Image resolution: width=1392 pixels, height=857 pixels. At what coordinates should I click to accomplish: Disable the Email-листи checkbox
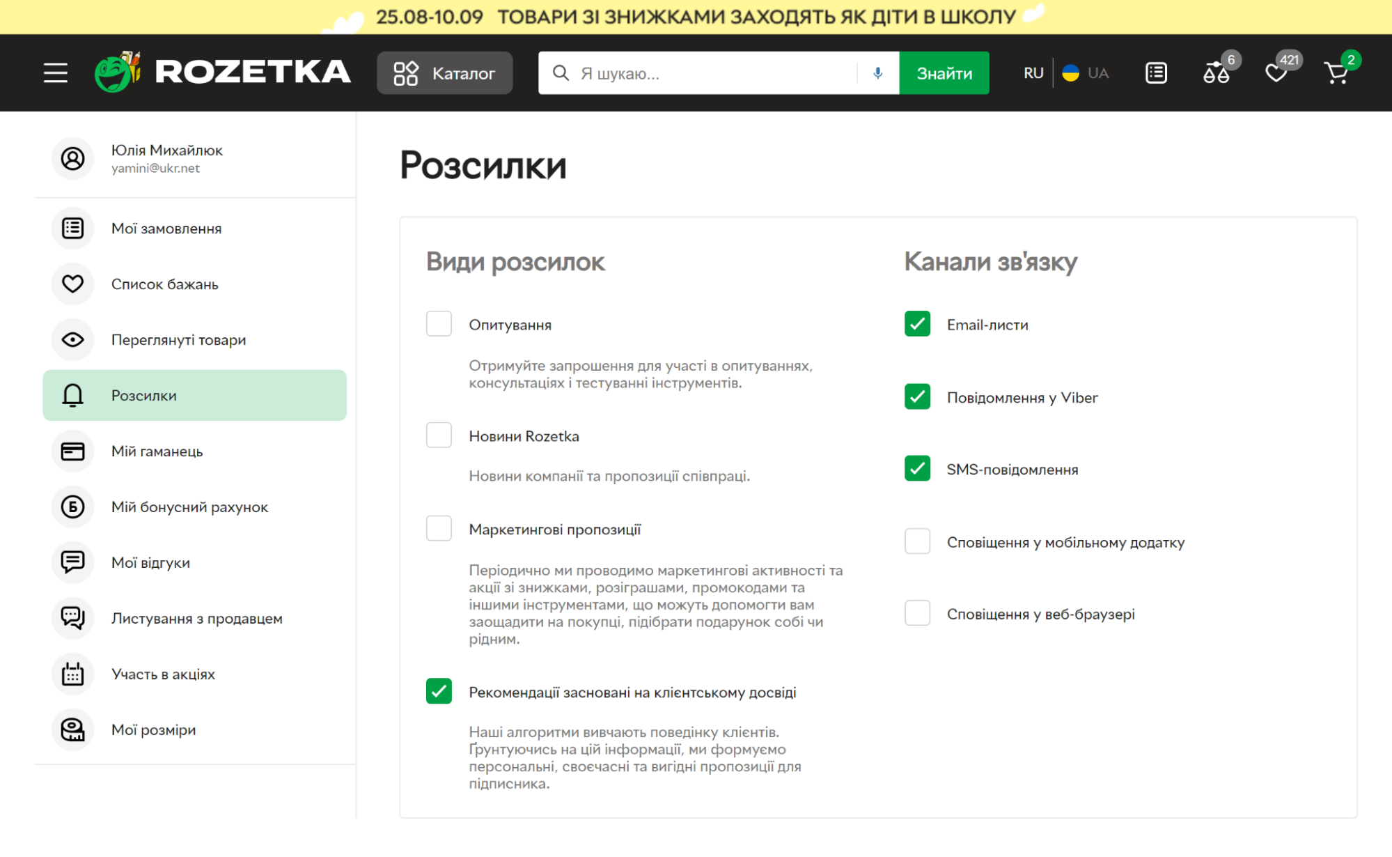point(917,323)
